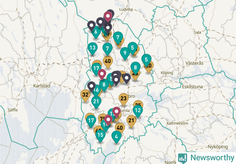Select the pink pin near Ludvika
This screenshot has width=236, height=164.
tap(108, 16)
